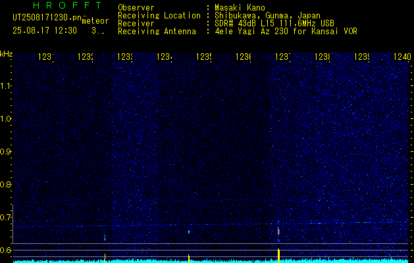414x263 pixels.
Task: Select receiver value SDR# 43dB L15 111.6MHz USB
Action: click(274, 24)
